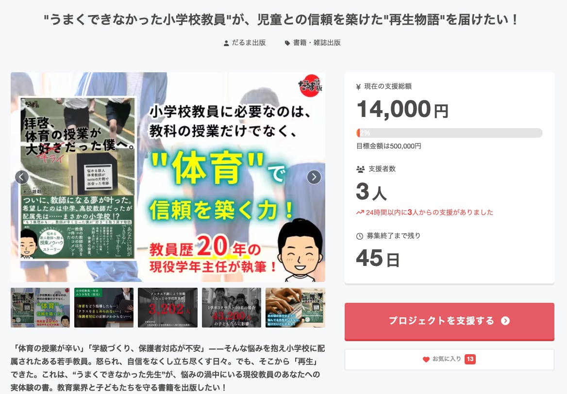Click the previous slide arrow on carousel

pyautogui.click(x=22, y=177)
